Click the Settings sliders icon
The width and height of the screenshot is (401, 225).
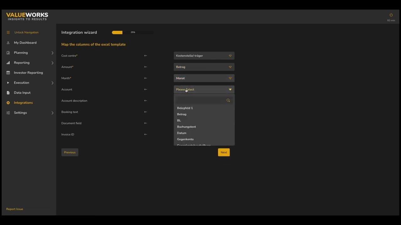8,113
